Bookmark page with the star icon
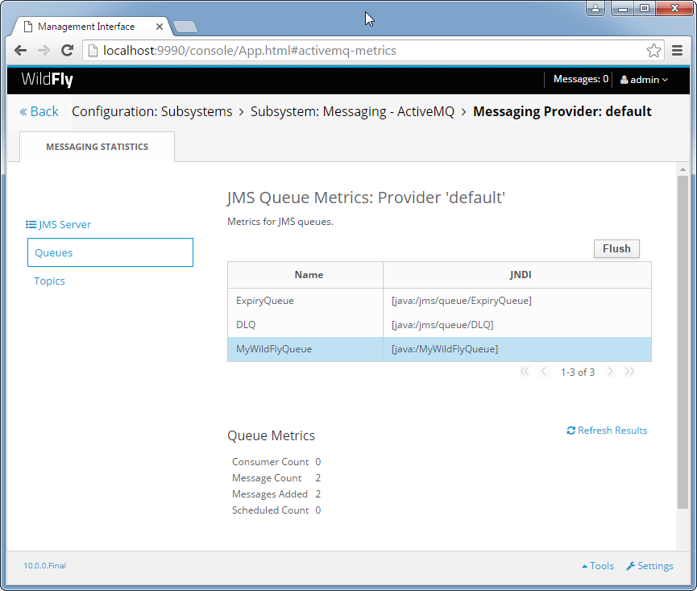 click(x=653, y=51)
